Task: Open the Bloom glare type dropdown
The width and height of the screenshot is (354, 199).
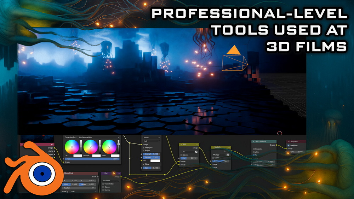Action: (152, 137)
